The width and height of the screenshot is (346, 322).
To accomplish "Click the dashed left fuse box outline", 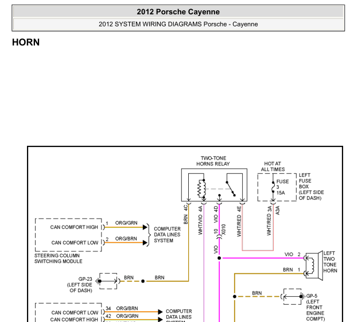I will pyautogui.click(x=277, y=187).
